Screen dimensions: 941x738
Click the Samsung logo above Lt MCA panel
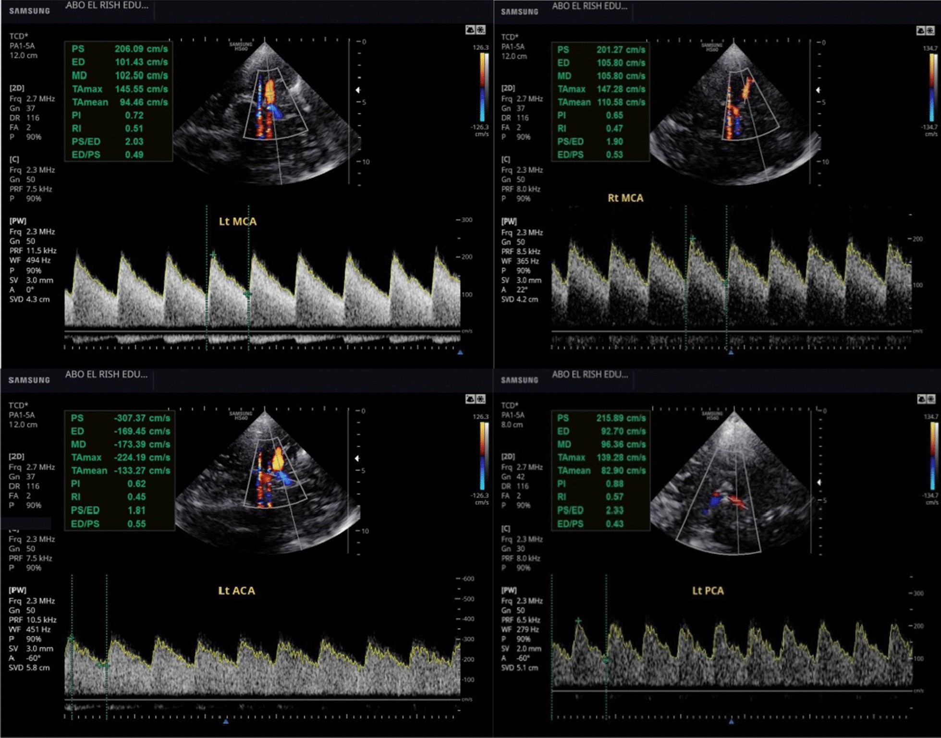coord(29,11)
